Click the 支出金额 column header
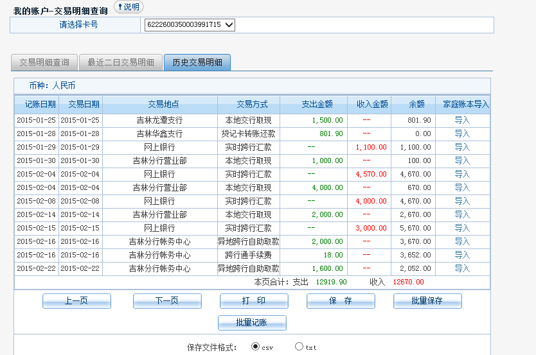 click(x=317, y=105)
